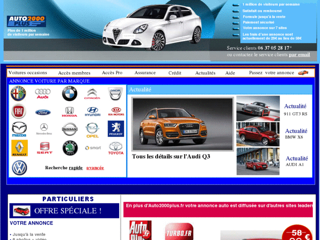Image resolution: width=320 pixels, height=240 pixels.
Task: Open the red Audi A1 thumbnail
Action: click(258, 161)
